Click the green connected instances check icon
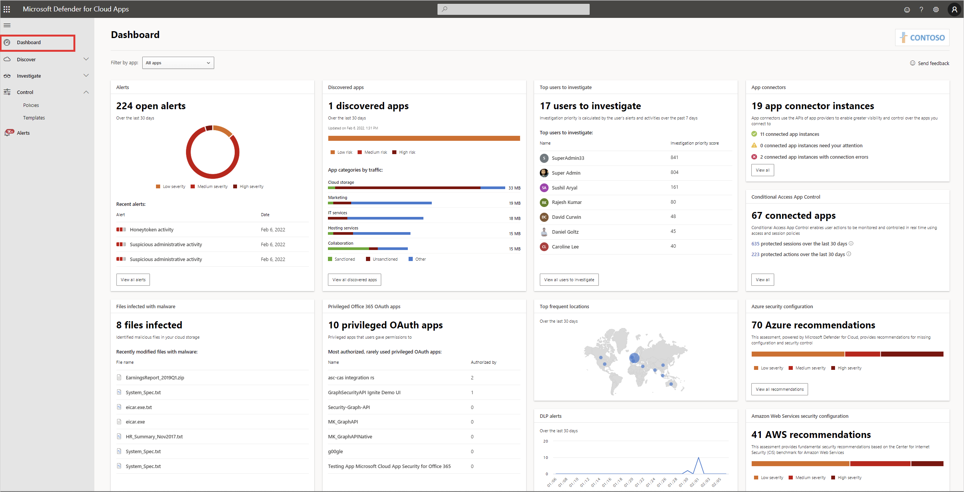 (x=754, y=134)
